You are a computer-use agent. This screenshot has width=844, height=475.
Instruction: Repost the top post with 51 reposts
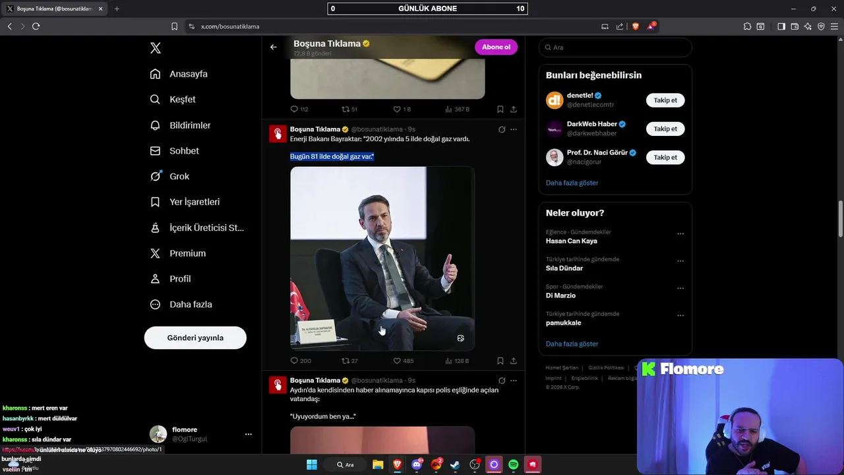pyautogui.click(x=349, y=109)
